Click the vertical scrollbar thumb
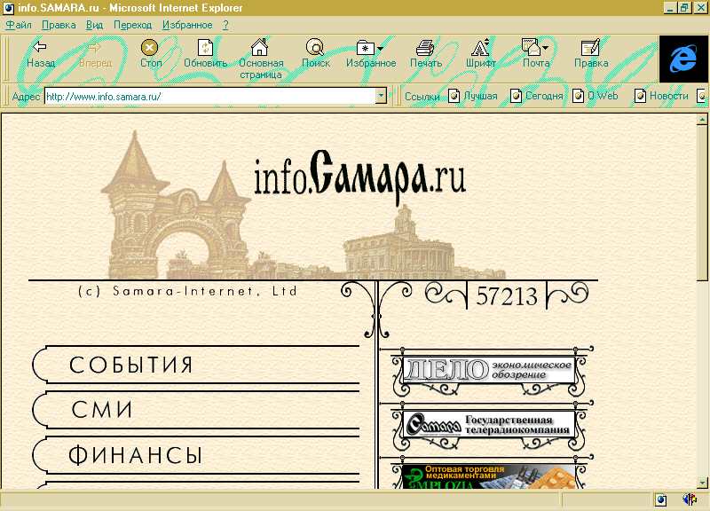710x511 pixels. [702, 203]
